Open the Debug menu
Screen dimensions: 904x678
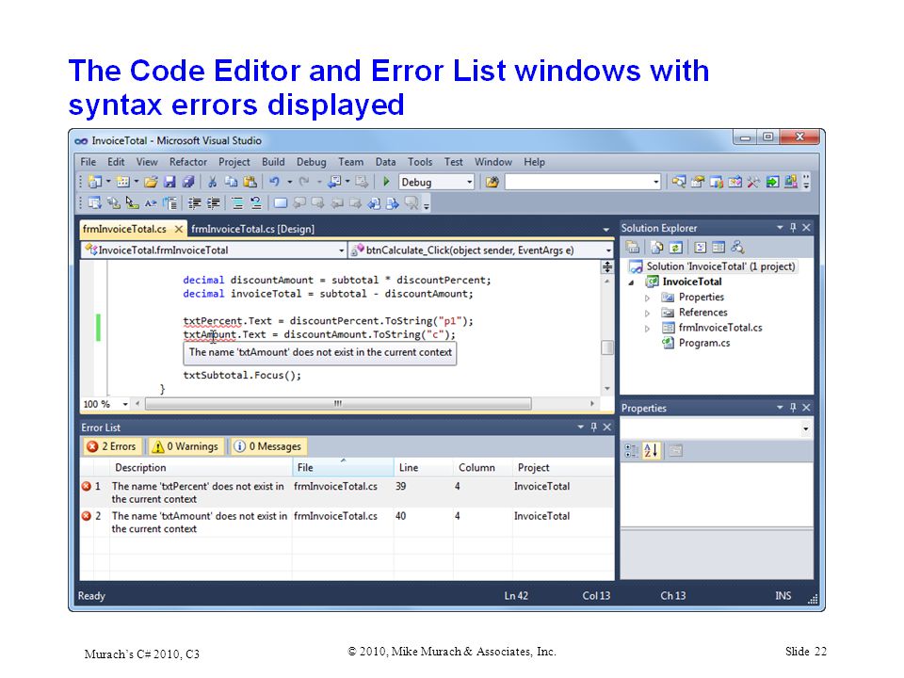pyautogui.click(x=312, y=162)
